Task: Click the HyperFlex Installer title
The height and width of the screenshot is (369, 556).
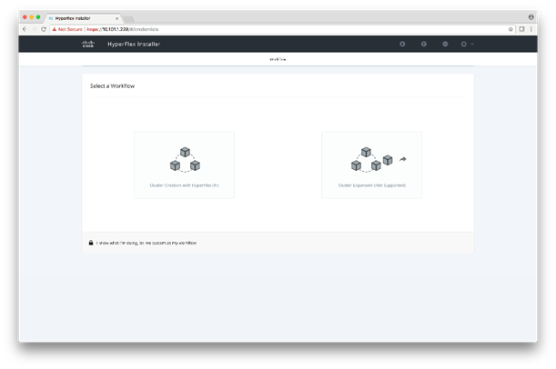Action: 134,44
